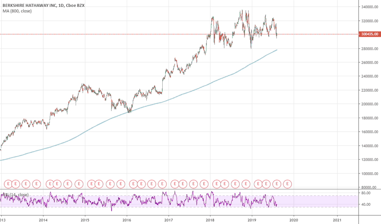This screenshot has width=381, height=224.
Task: Click the 340000.00 price axis label
Action: (x=370, y=7)
